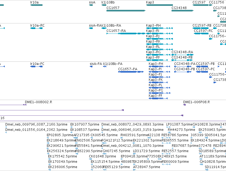Click the Kap3-PF protein label

click(x=156, y=96)
